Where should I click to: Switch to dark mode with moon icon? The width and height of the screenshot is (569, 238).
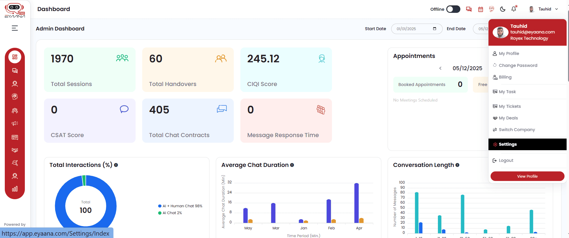(503, 9)
